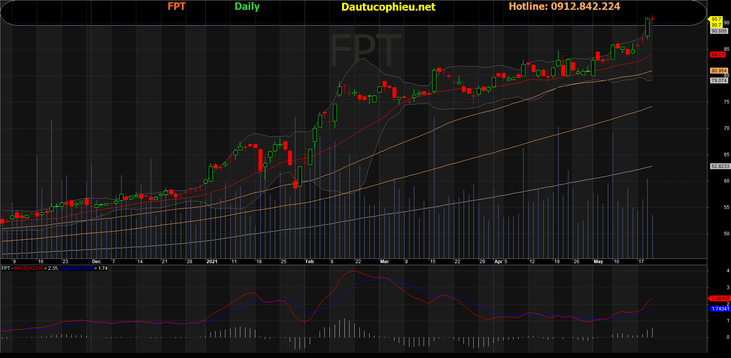Click the 79.074 price tag

pyautogui.click(x=719, y=81)
